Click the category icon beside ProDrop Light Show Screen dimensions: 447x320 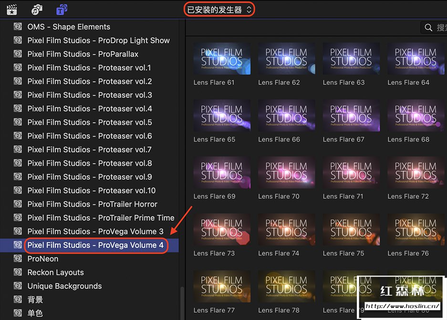18,40
